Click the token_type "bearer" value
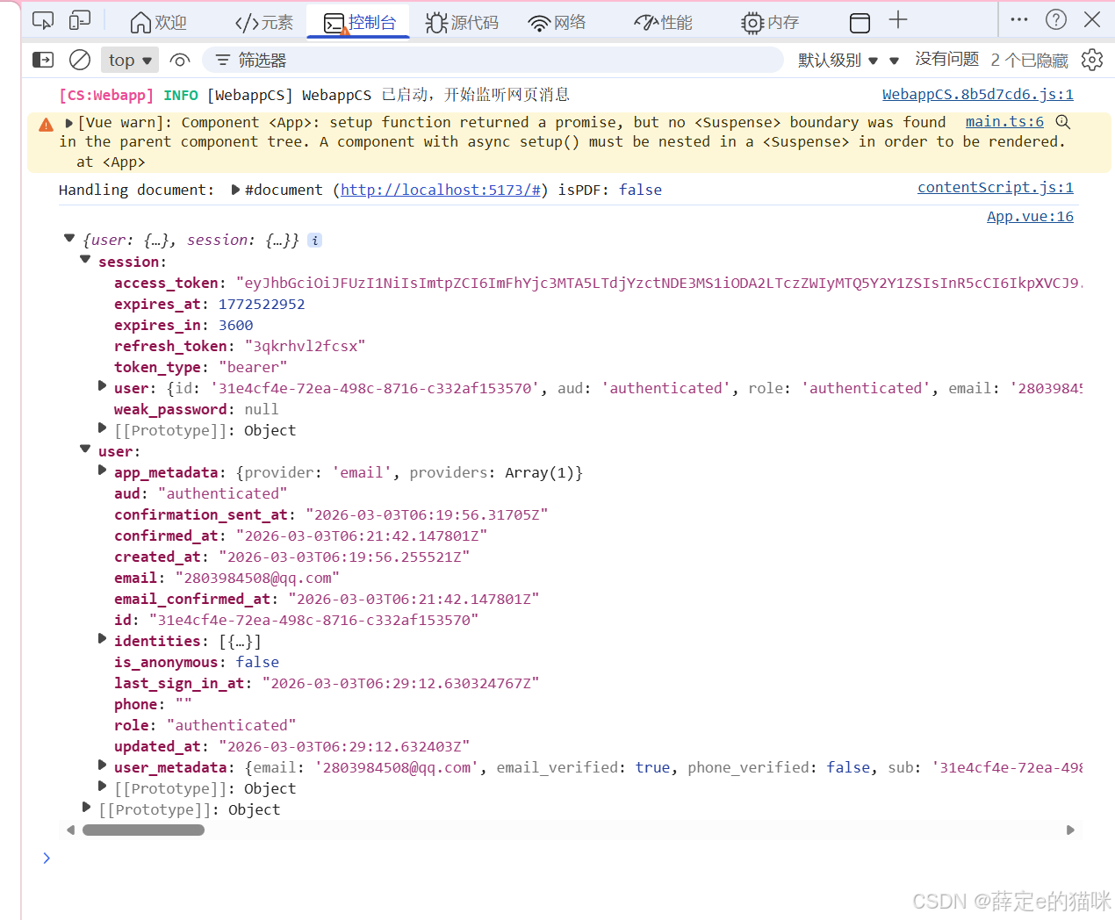The image size is (1115, 920). tap(253, 367)
